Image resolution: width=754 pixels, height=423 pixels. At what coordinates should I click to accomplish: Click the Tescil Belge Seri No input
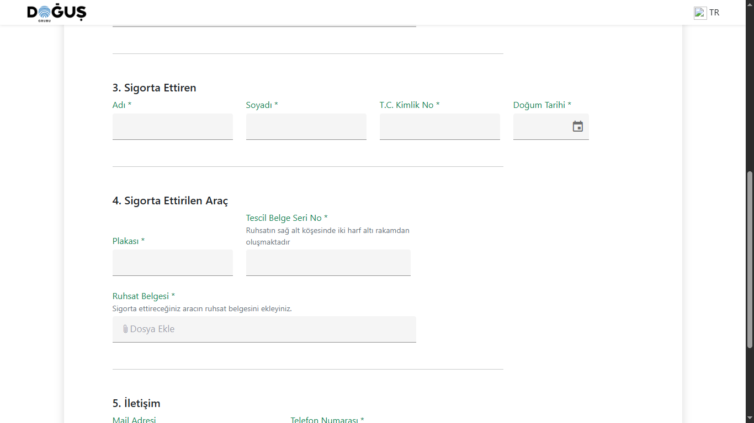(x=328, y=263)
